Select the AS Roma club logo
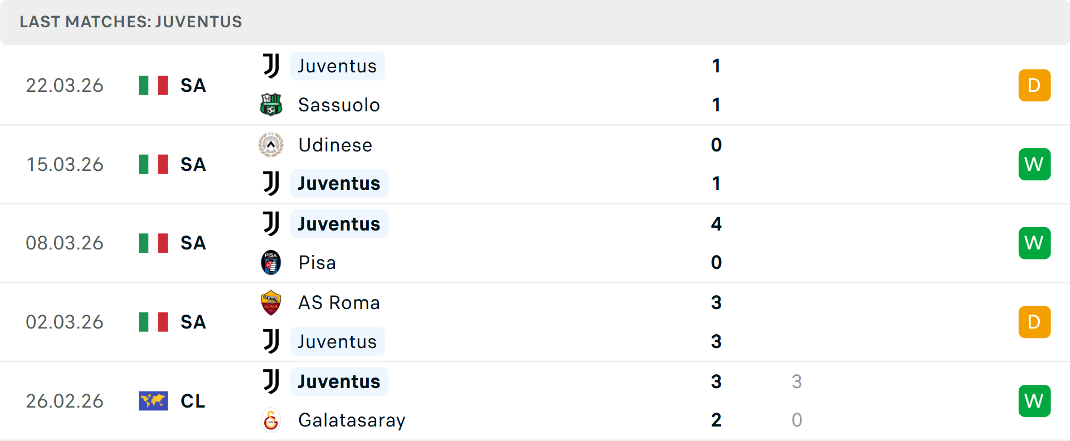Image resolution: width=1070 pixels, height=441 pixels. point(270,302)
